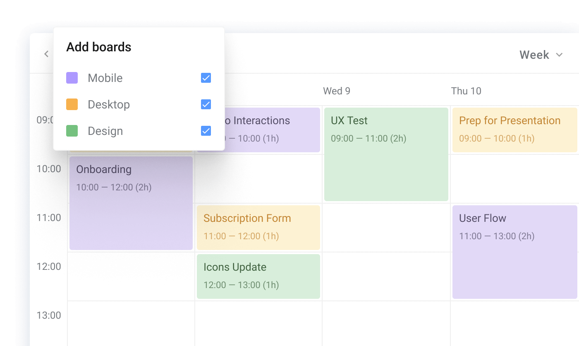Uncheck the Mobile board checkbox
This screenshot has height=346, width=579.
[206, 78]
